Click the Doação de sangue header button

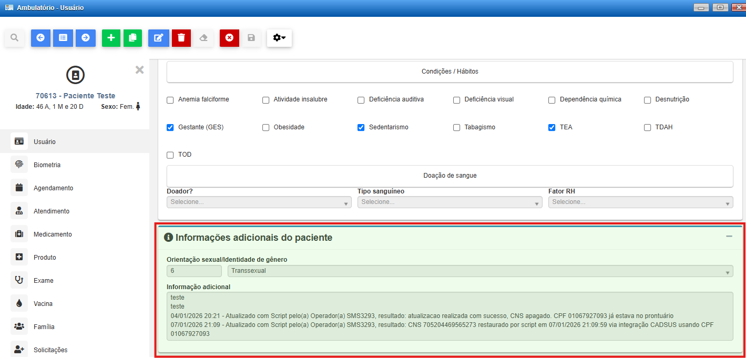coord(450,176)
